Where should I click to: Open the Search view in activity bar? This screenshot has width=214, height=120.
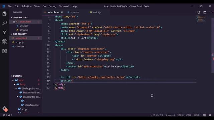click(4, 23)
